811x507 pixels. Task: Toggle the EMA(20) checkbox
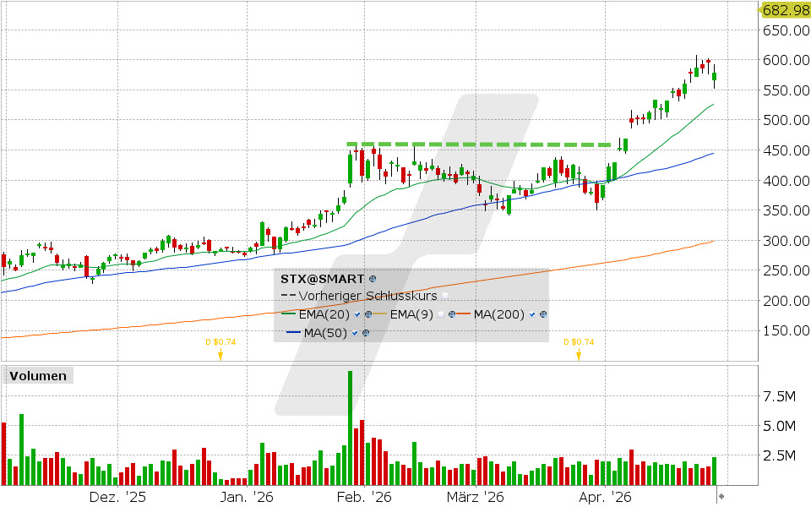[x=358, y=314]
